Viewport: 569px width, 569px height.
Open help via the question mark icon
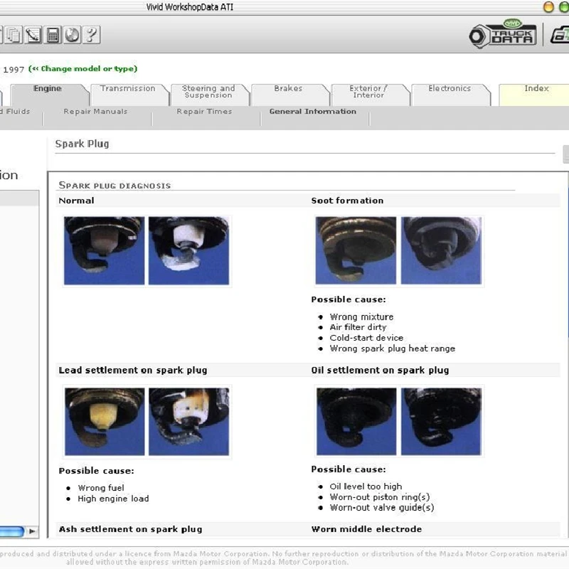[92, 35]
